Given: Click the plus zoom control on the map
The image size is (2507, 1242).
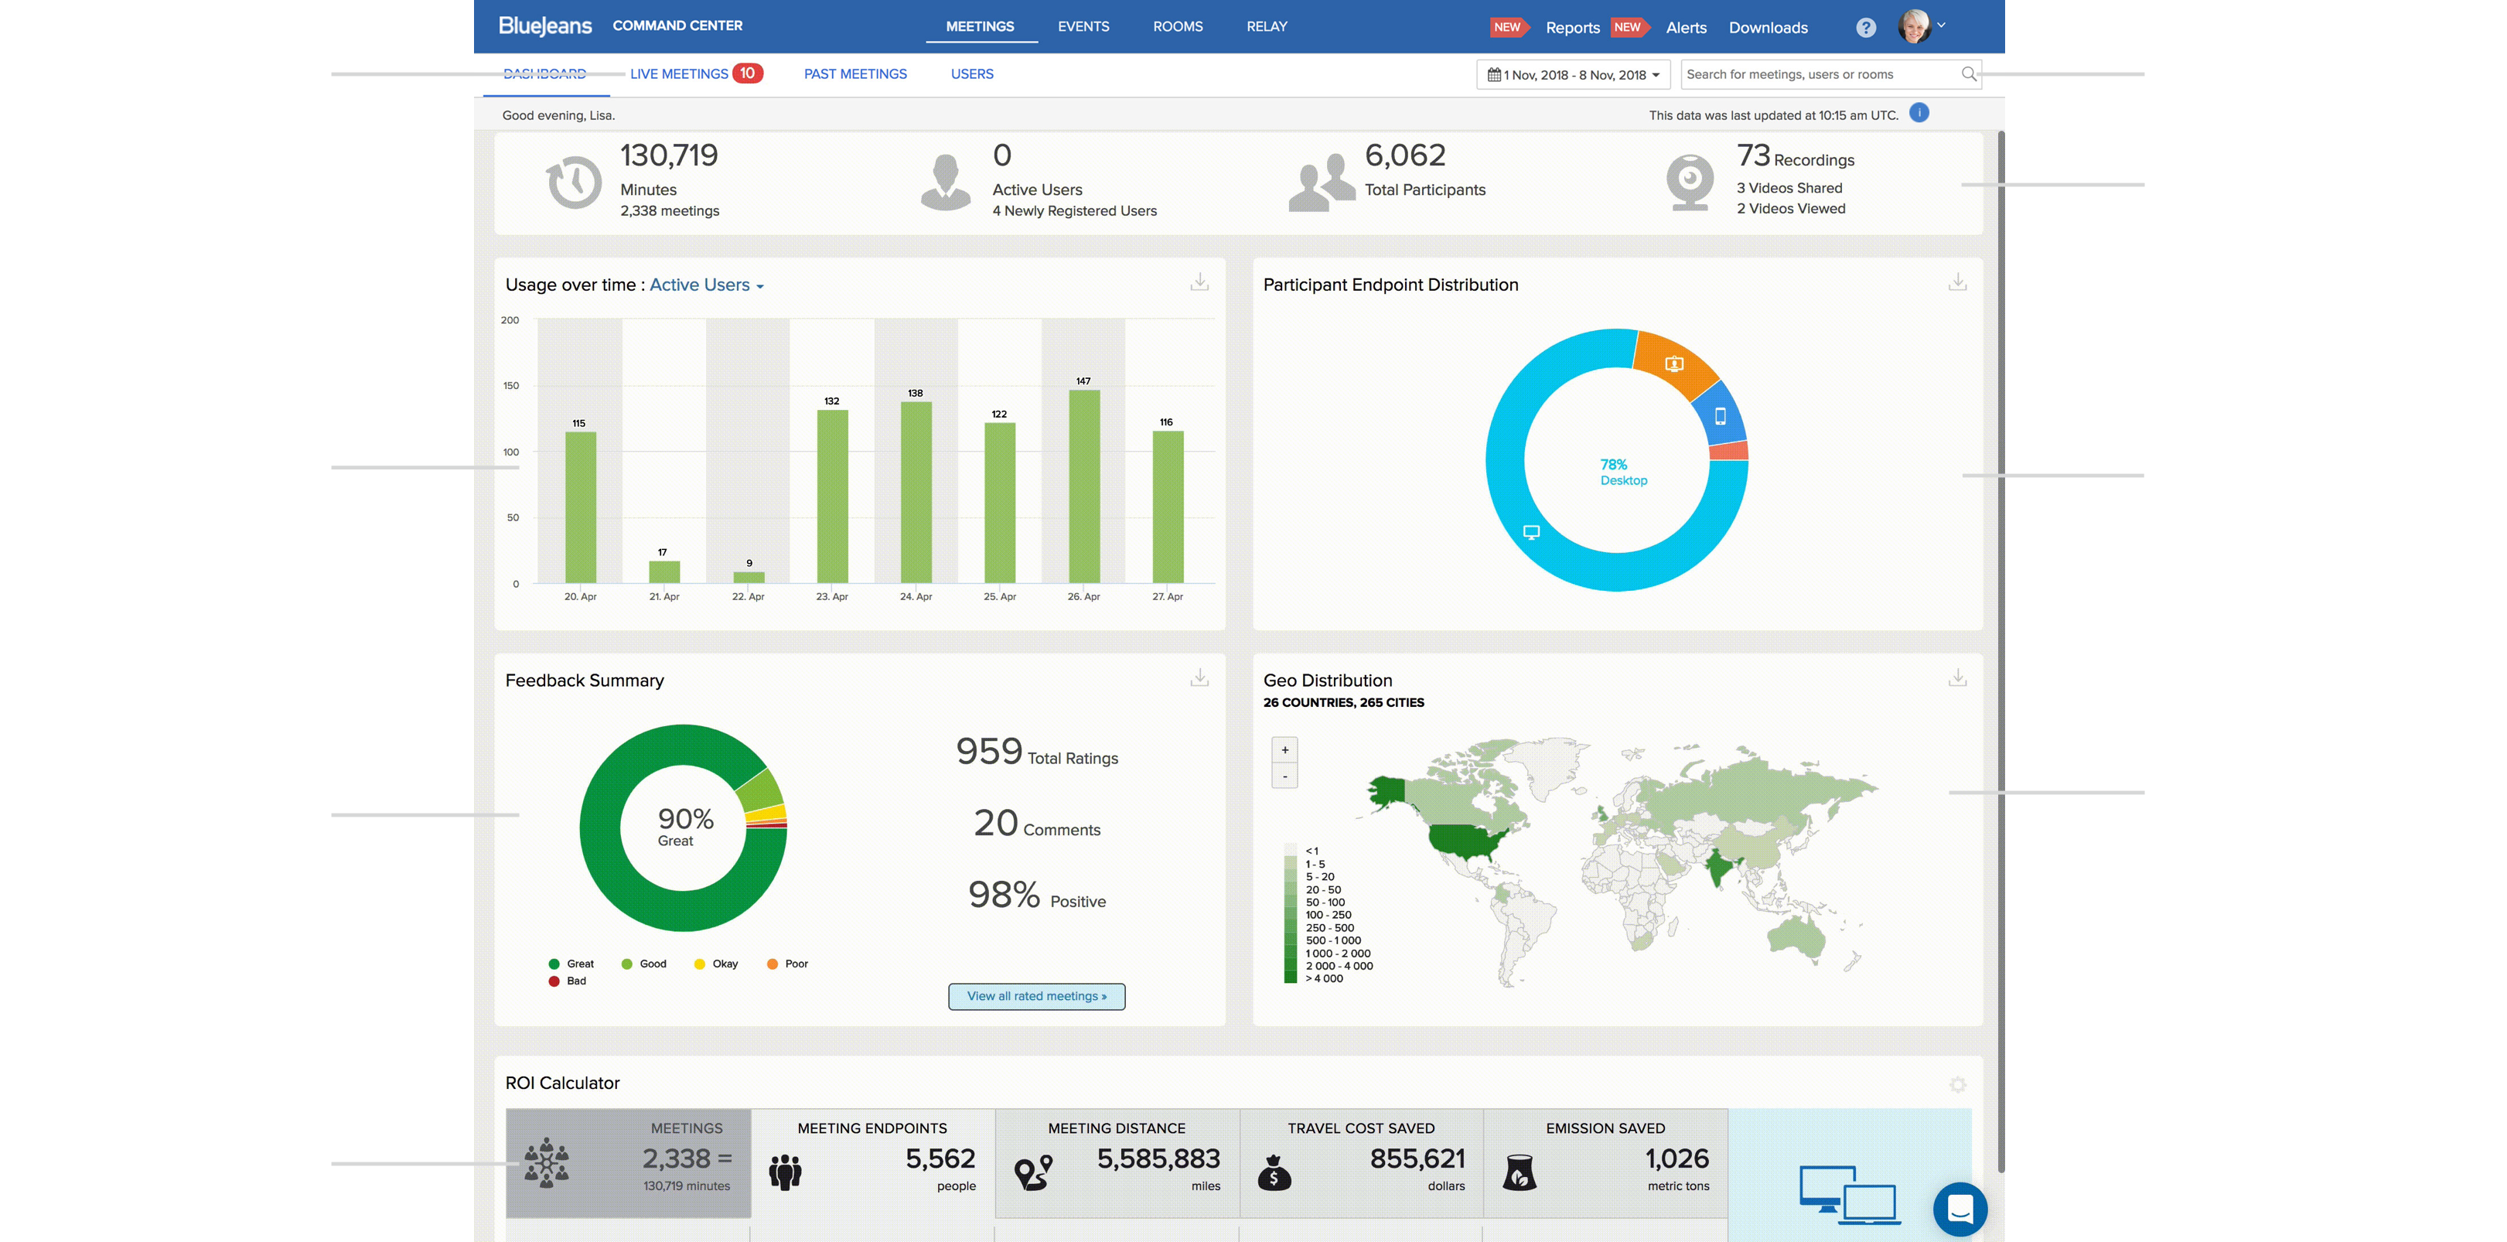Looking at the screenshot, I should click(x=1284, y=749).
